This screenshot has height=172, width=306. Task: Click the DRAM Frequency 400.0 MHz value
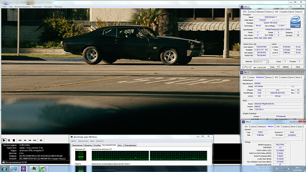point(280,145)
